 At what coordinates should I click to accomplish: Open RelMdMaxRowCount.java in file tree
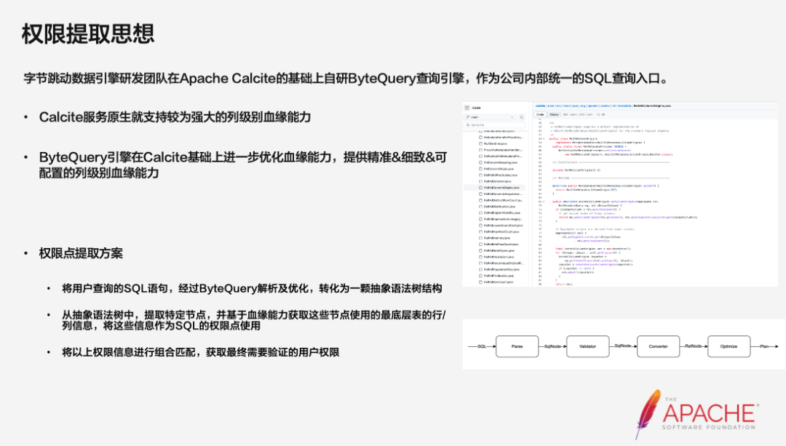(x=501, y=231)
